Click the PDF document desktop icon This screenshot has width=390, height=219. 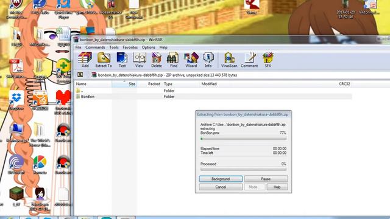[16, 69]
